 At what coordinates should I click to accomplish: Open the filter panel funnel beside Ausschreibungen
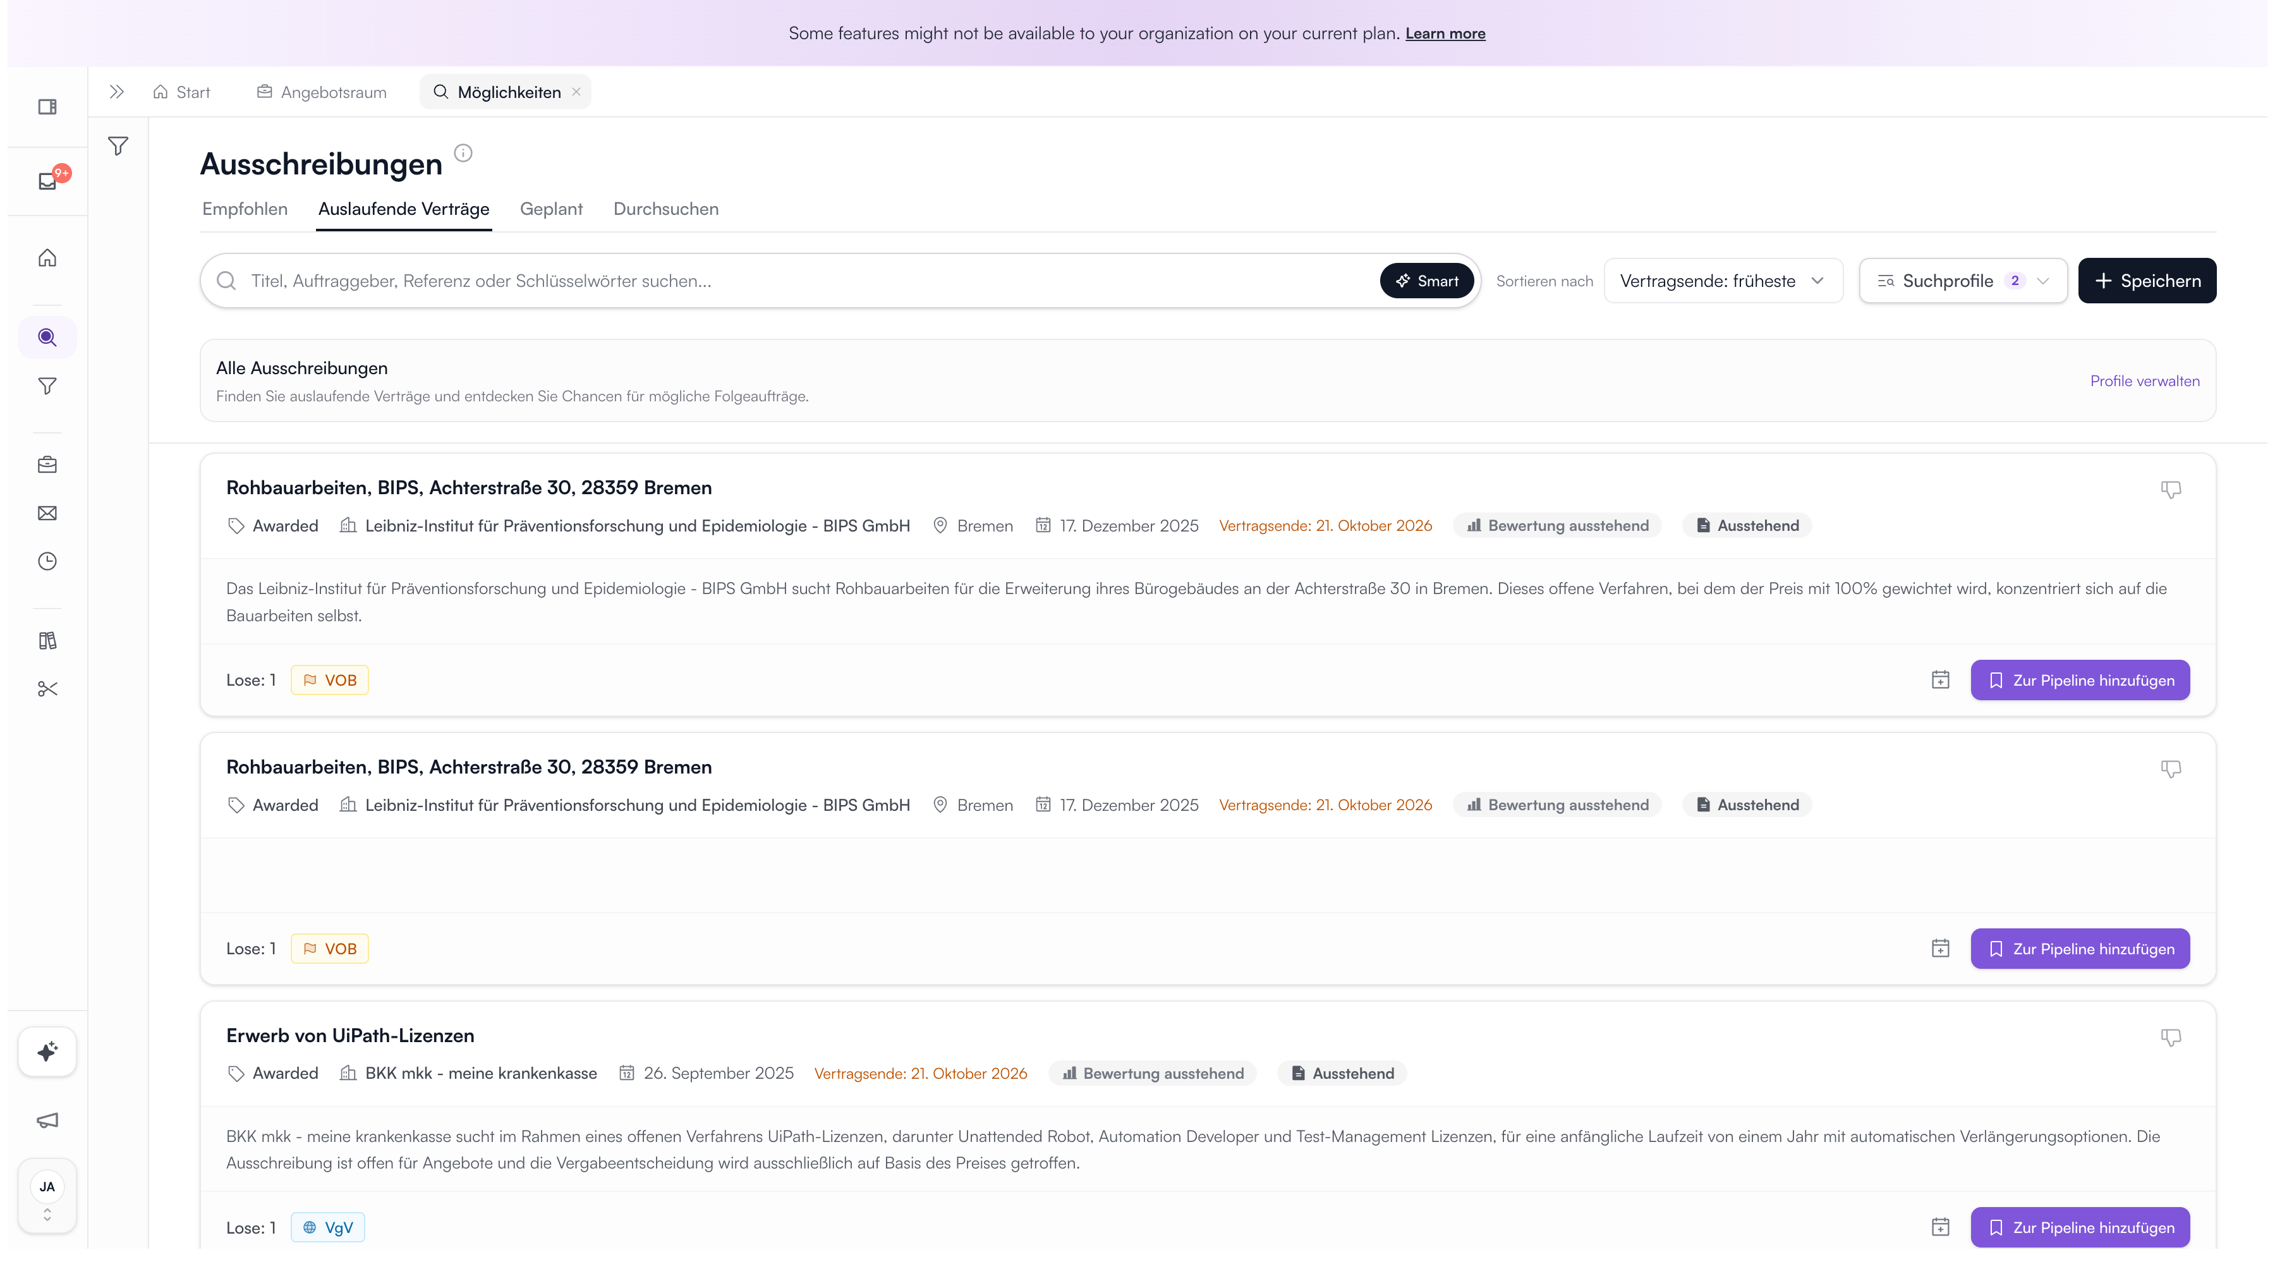(x=118, y=146)
